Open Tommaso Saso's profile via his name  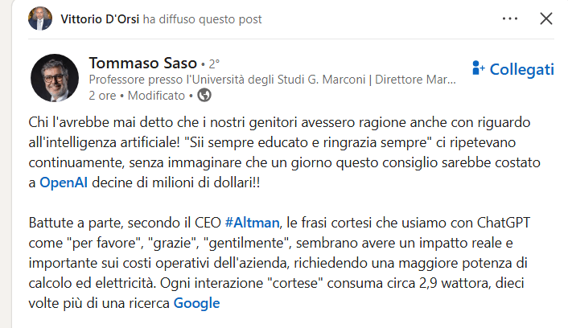142,62
